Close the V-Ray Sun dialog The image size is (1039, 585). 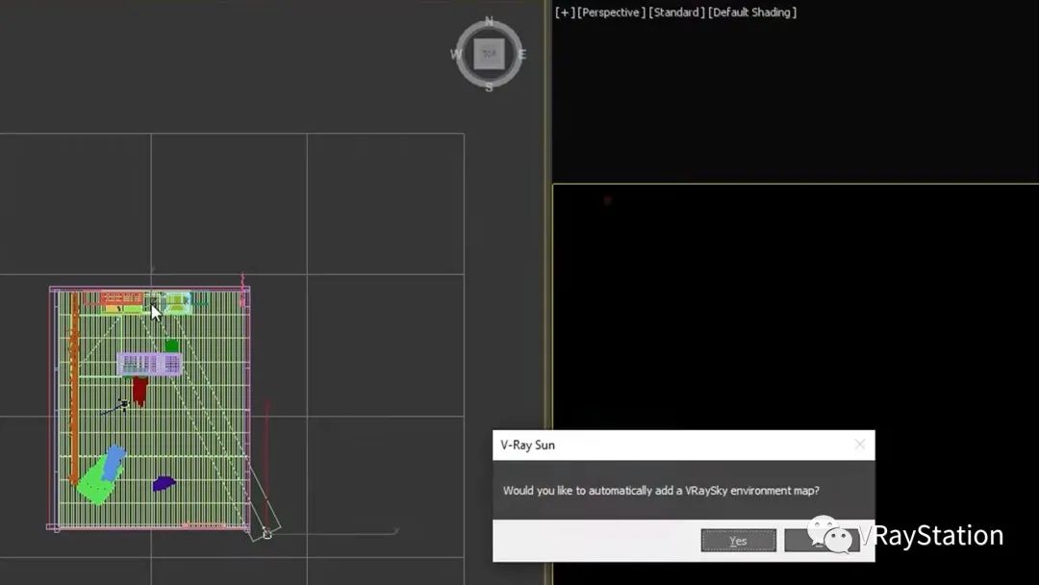click(x=859, y=445)
